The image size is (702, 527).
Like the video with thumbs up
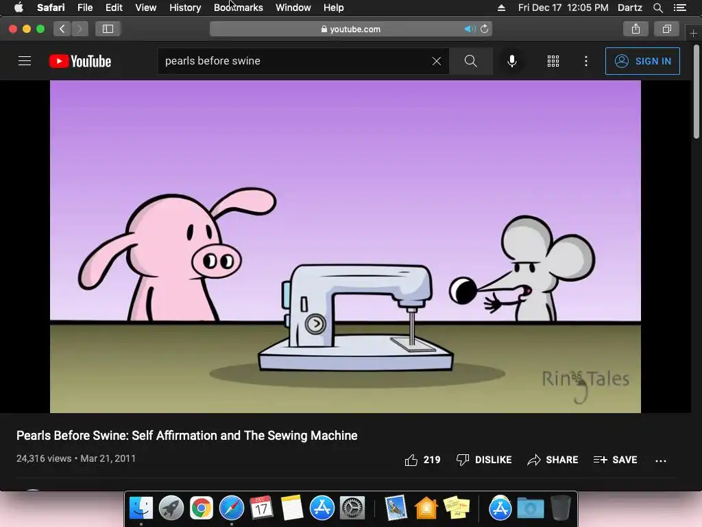(422, 460)
